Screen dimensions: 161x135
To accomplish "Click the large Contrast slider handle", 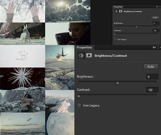I will (79, 96).
